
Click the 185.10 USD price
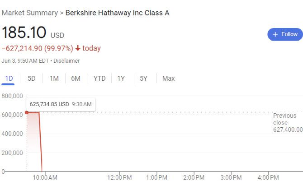24,33
